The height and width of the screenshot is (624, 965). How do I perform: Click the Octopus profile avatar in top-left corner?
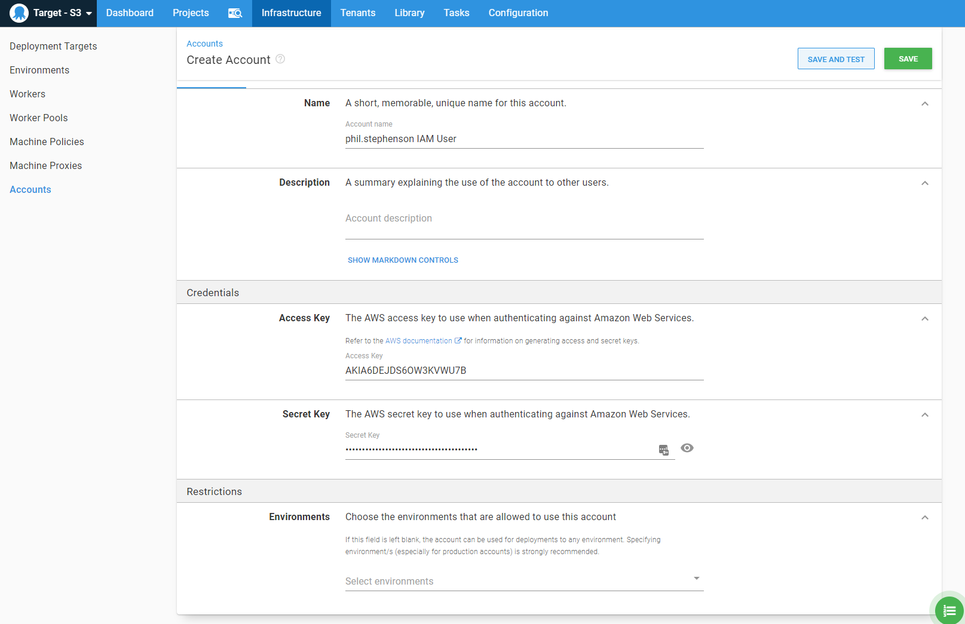point(19,13)
